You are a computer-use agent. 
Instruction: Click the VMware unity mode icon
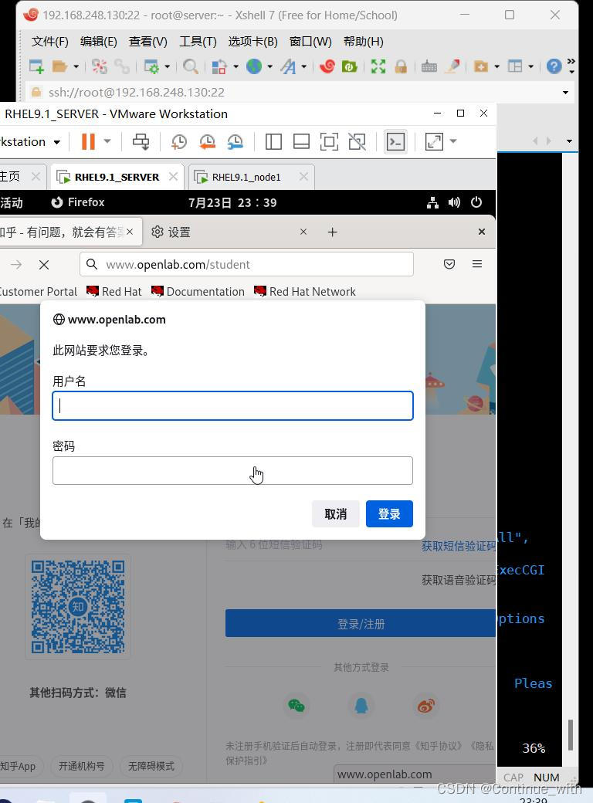point(357,142)
